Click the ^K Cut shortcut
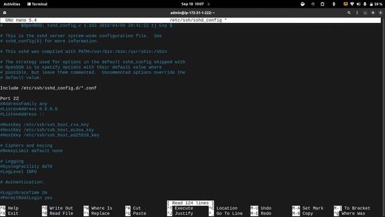Viewport: 385px width, 217px height. [x=133, y=208]
